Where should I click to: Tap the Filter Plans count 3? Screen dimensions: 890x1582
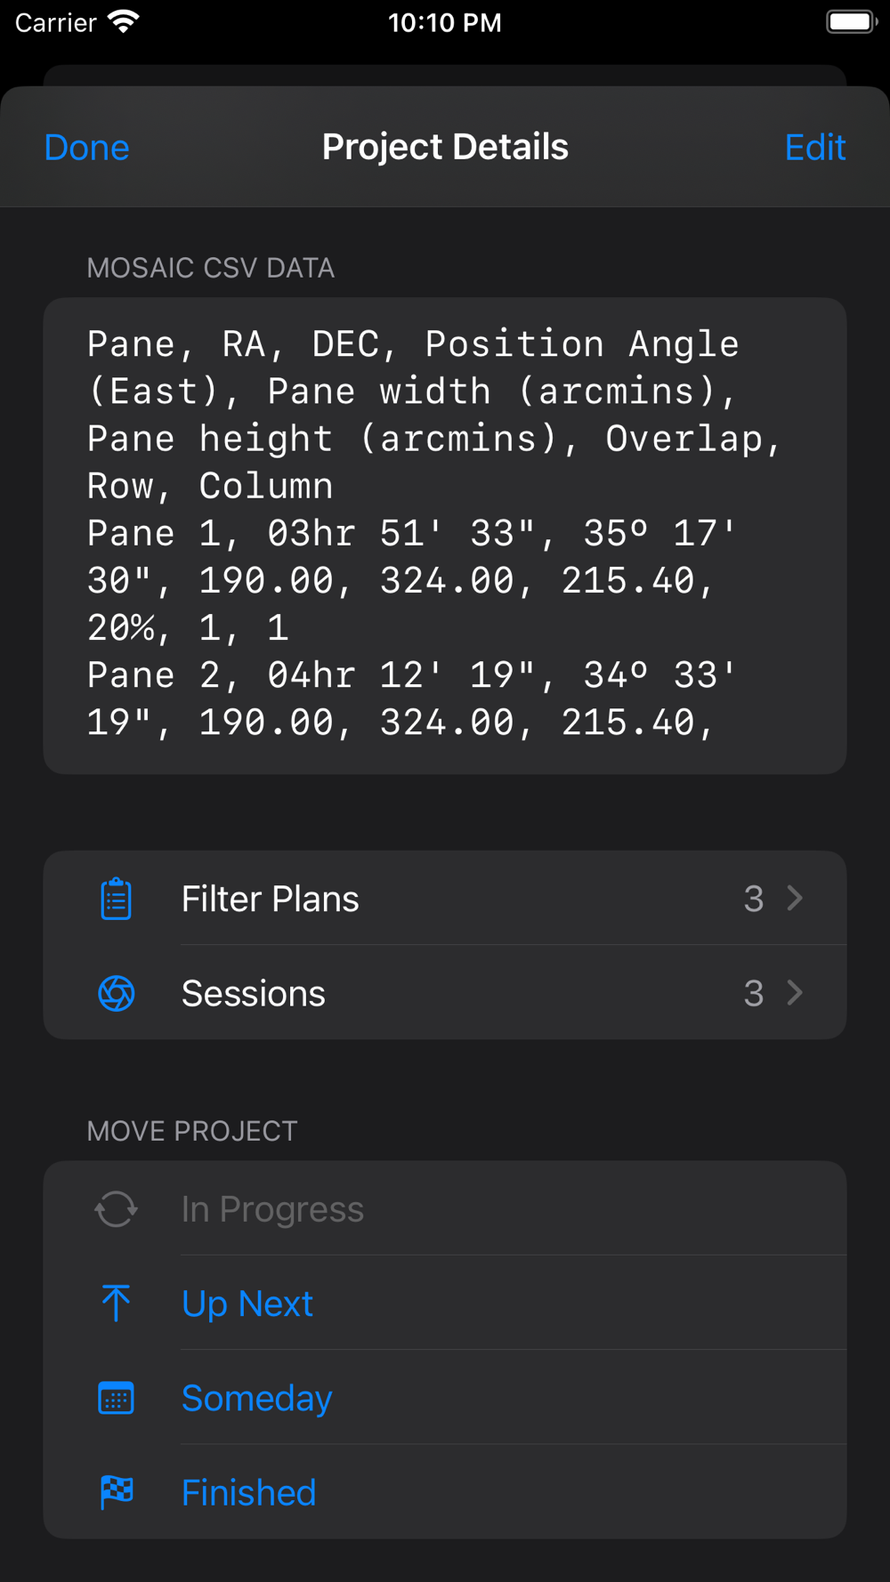click(x=754, y=899)
